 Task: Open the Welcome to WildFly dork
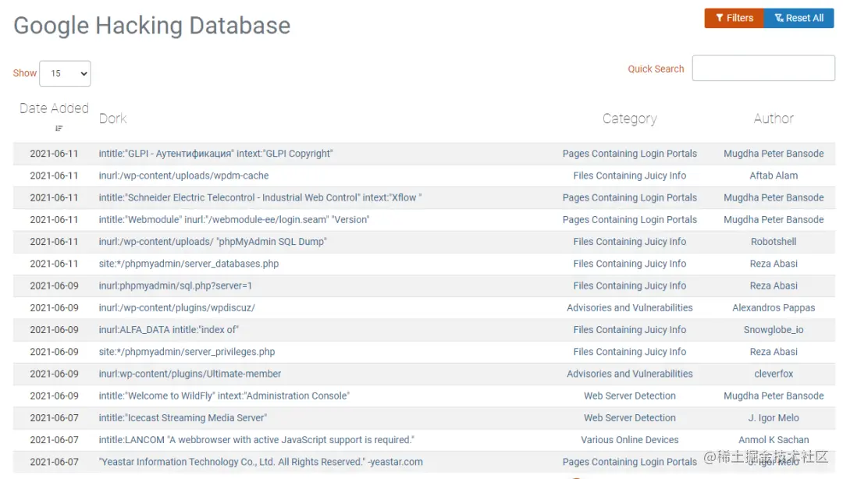224,396
